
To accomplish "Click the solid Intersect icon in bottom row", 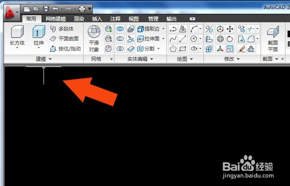I will [120, 49].
